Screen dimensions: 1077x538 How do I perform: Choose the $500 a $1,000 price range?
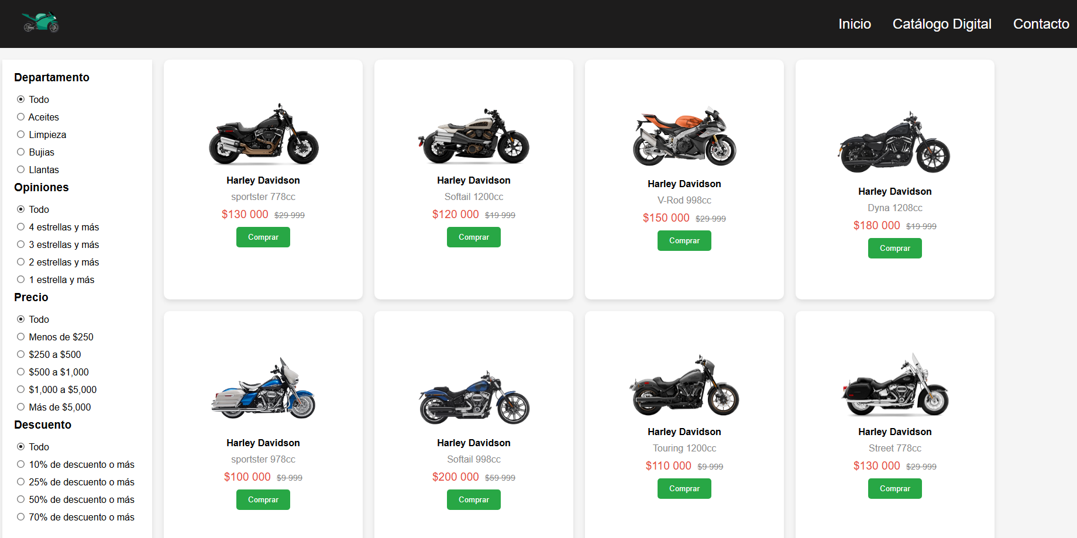click(21, 372)
